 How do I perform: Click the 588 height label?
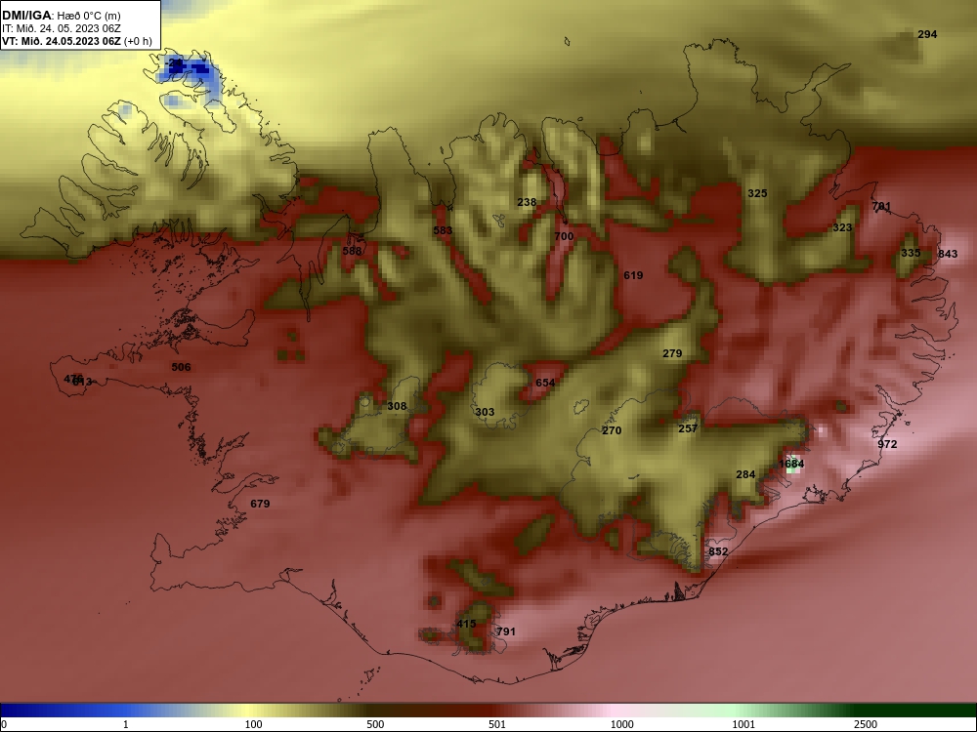point(352,252)
